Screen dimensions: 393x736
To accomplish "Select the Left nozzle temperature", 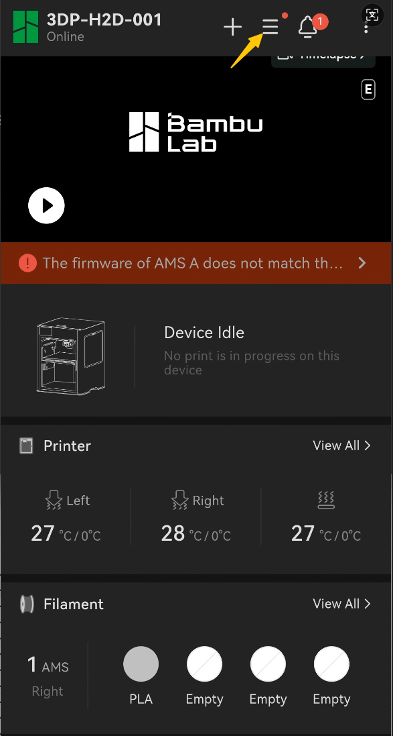I will pos(66,517).
